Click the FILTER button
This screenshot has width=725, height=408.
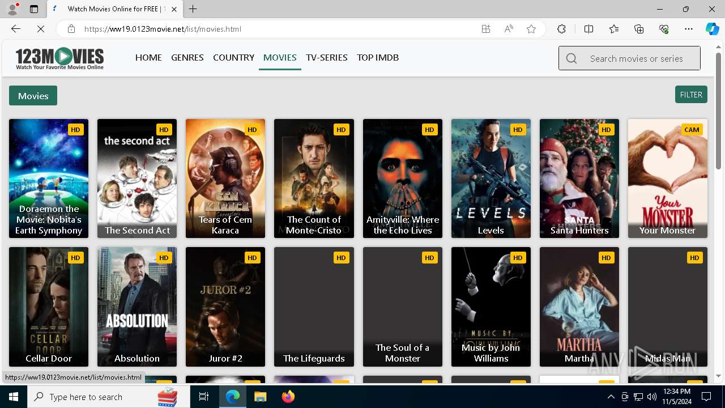[x=691, y=95]
